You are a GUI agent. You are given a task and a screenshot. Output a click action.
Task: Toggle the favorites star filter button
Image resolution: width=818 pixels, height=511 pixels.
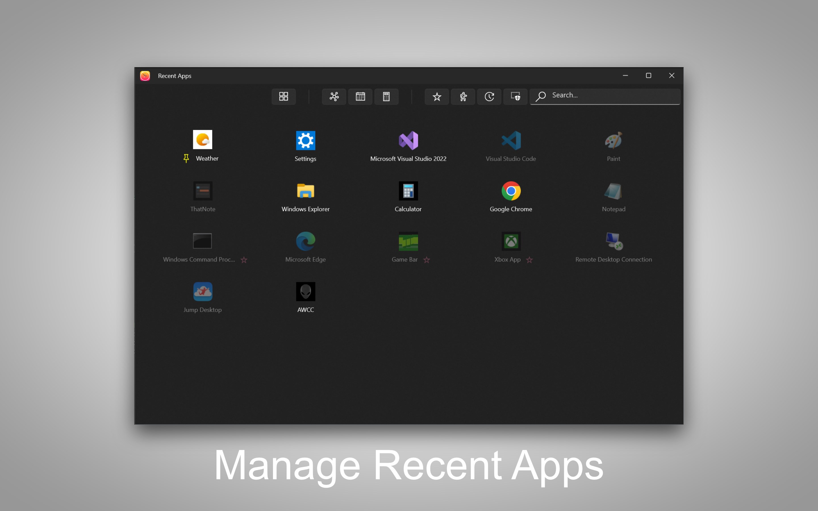(437, 97)
